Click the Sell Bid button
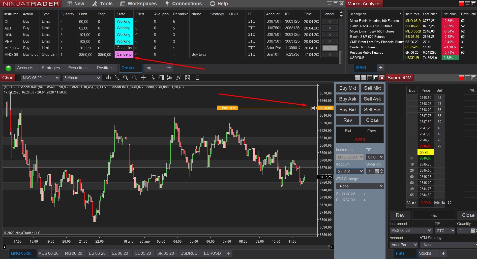The image size is (477, 259). click(372, 110)
